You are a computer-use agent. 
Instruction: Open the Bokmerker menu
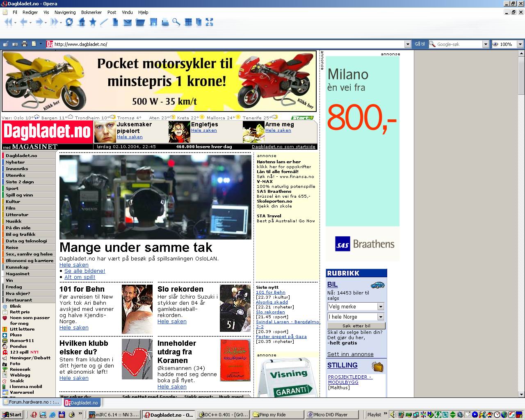pyautogui.click(x=91, y=12)
